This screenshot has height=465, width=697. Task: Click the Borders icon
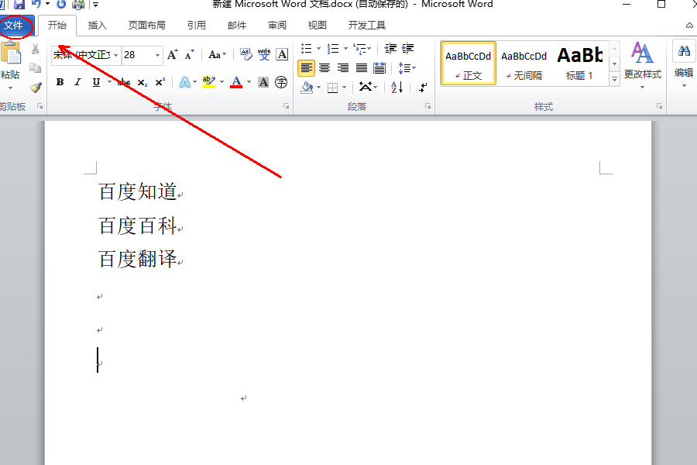pyautogui.click(x=332, y=88)
